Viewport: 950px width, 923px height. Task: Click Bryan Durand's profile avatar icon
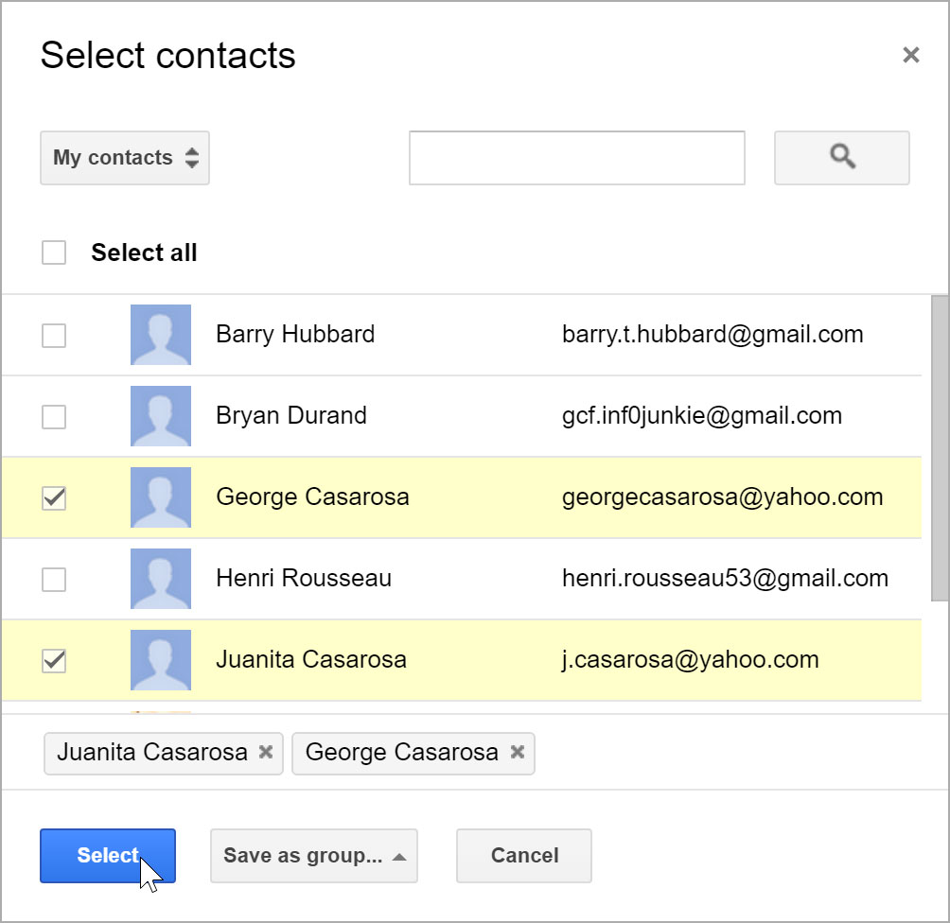(160, 415)
